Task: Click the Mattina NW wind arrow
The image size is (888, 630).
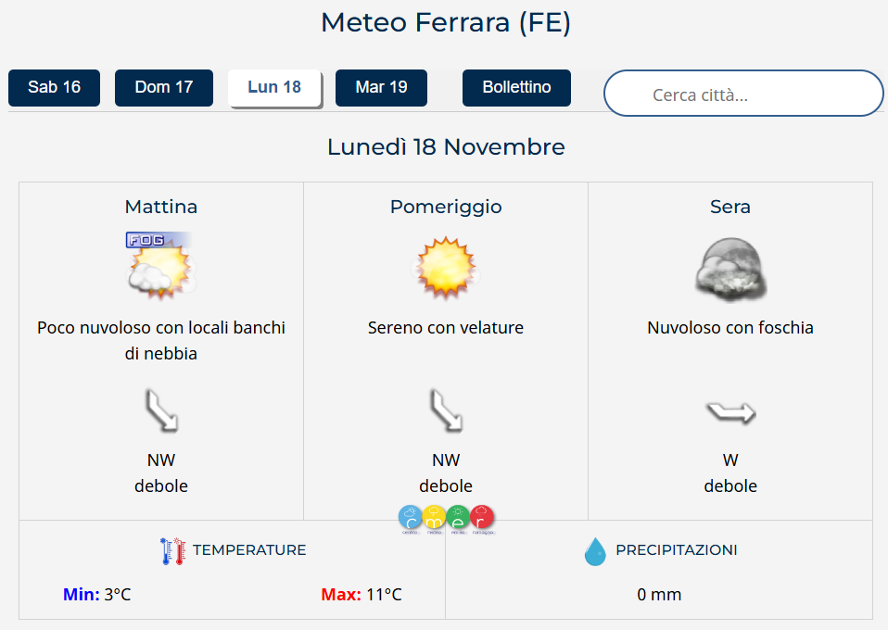Action: (x=161, y=410)
